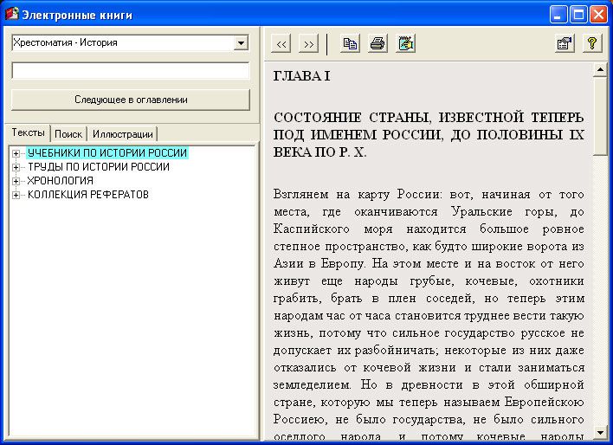This screenshot has width=613, height=445.
Task: Expand КОЛЛЕКЦИЯ РЕФЕРАТОВ tree node
Action: (16, 195)
